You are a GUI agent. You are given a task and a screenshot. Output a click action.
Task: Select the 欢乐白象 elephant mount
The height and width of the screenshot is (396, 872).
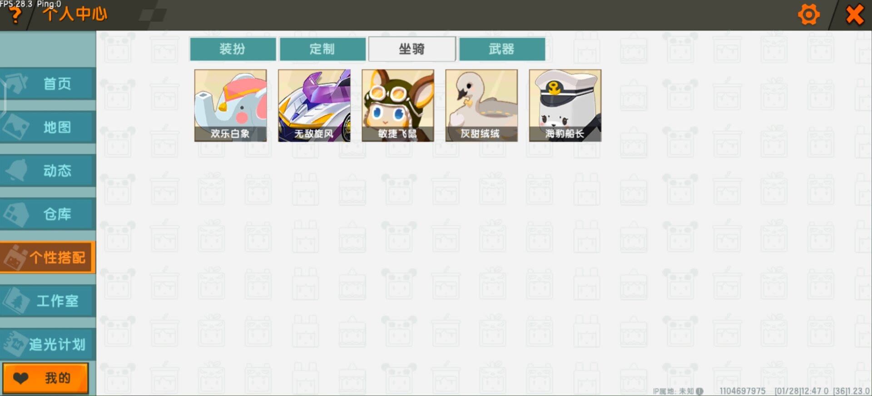point(230,105)
